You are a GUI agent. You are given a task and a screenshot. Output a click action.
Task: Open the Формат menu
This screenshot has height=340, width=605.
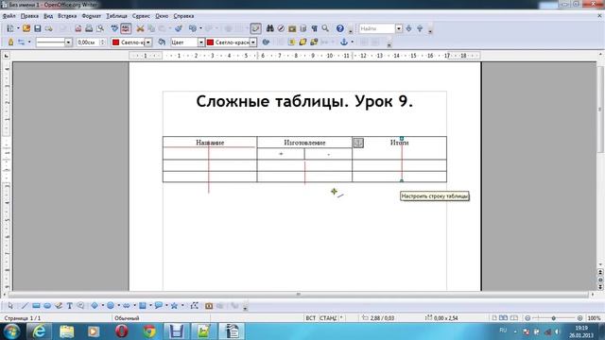pos(92,16)
